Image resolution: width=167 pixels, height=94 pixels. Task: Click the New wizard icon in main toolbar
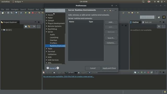tap(3, 13)
